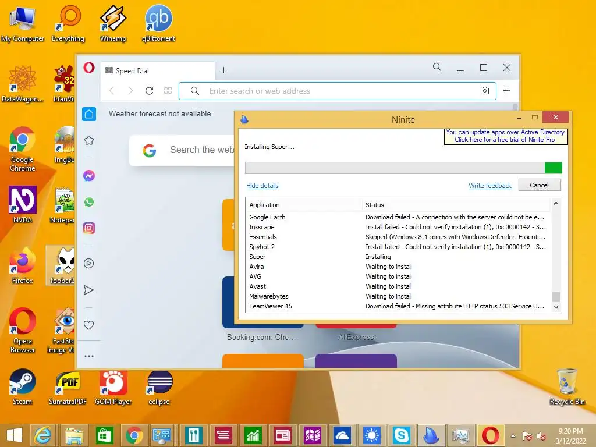Click Status column header
The width and height of the screenshot is (596, 447).
pyautogui.click(x=456, y=205)
